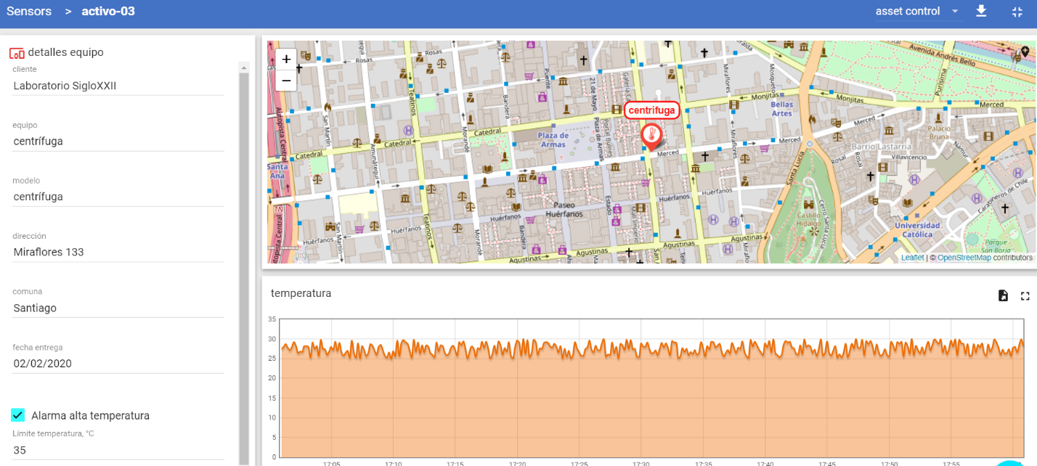Click the exit fullscreen icon in header
This screenshot has width=1037, height=466.
click(x=1017, y=12)
